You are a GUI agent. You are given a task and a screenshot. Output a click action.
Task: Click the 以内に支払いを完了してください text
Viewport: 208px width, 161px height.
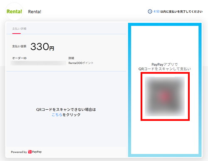[181, 12]
